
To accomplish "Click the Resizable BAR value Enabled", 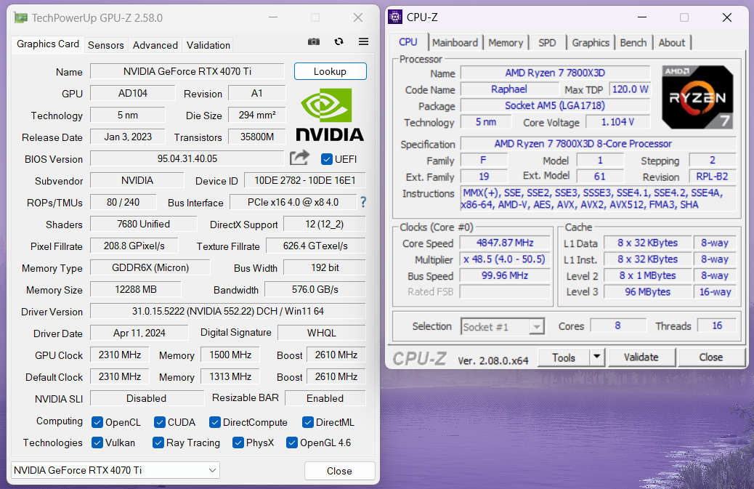I will pyautogui.click(x=325, y=398).
